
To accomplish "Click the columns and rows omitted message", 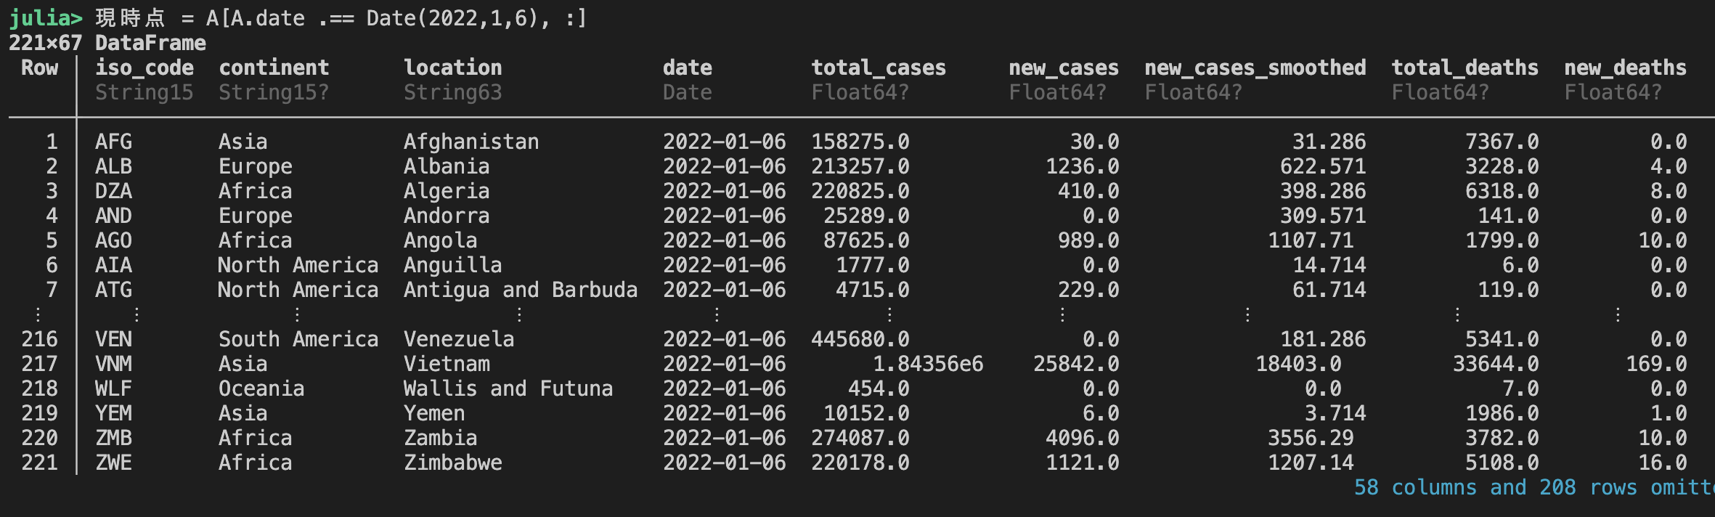I will [x=1534, y=487].
